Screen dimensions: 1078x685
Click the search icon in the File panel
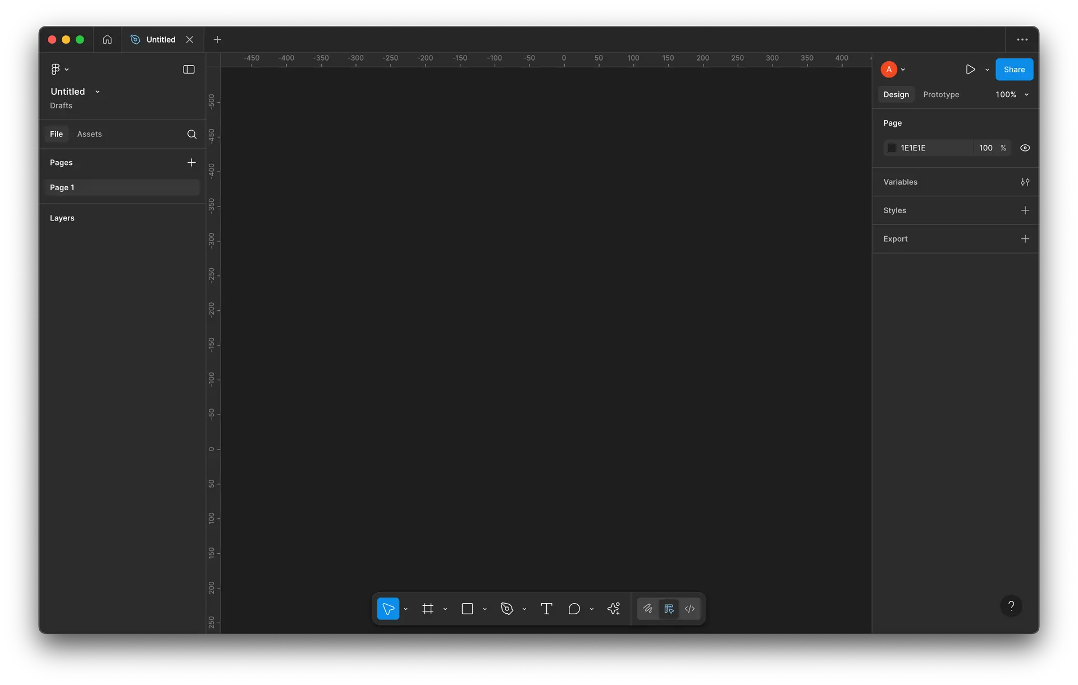point(191,134)
